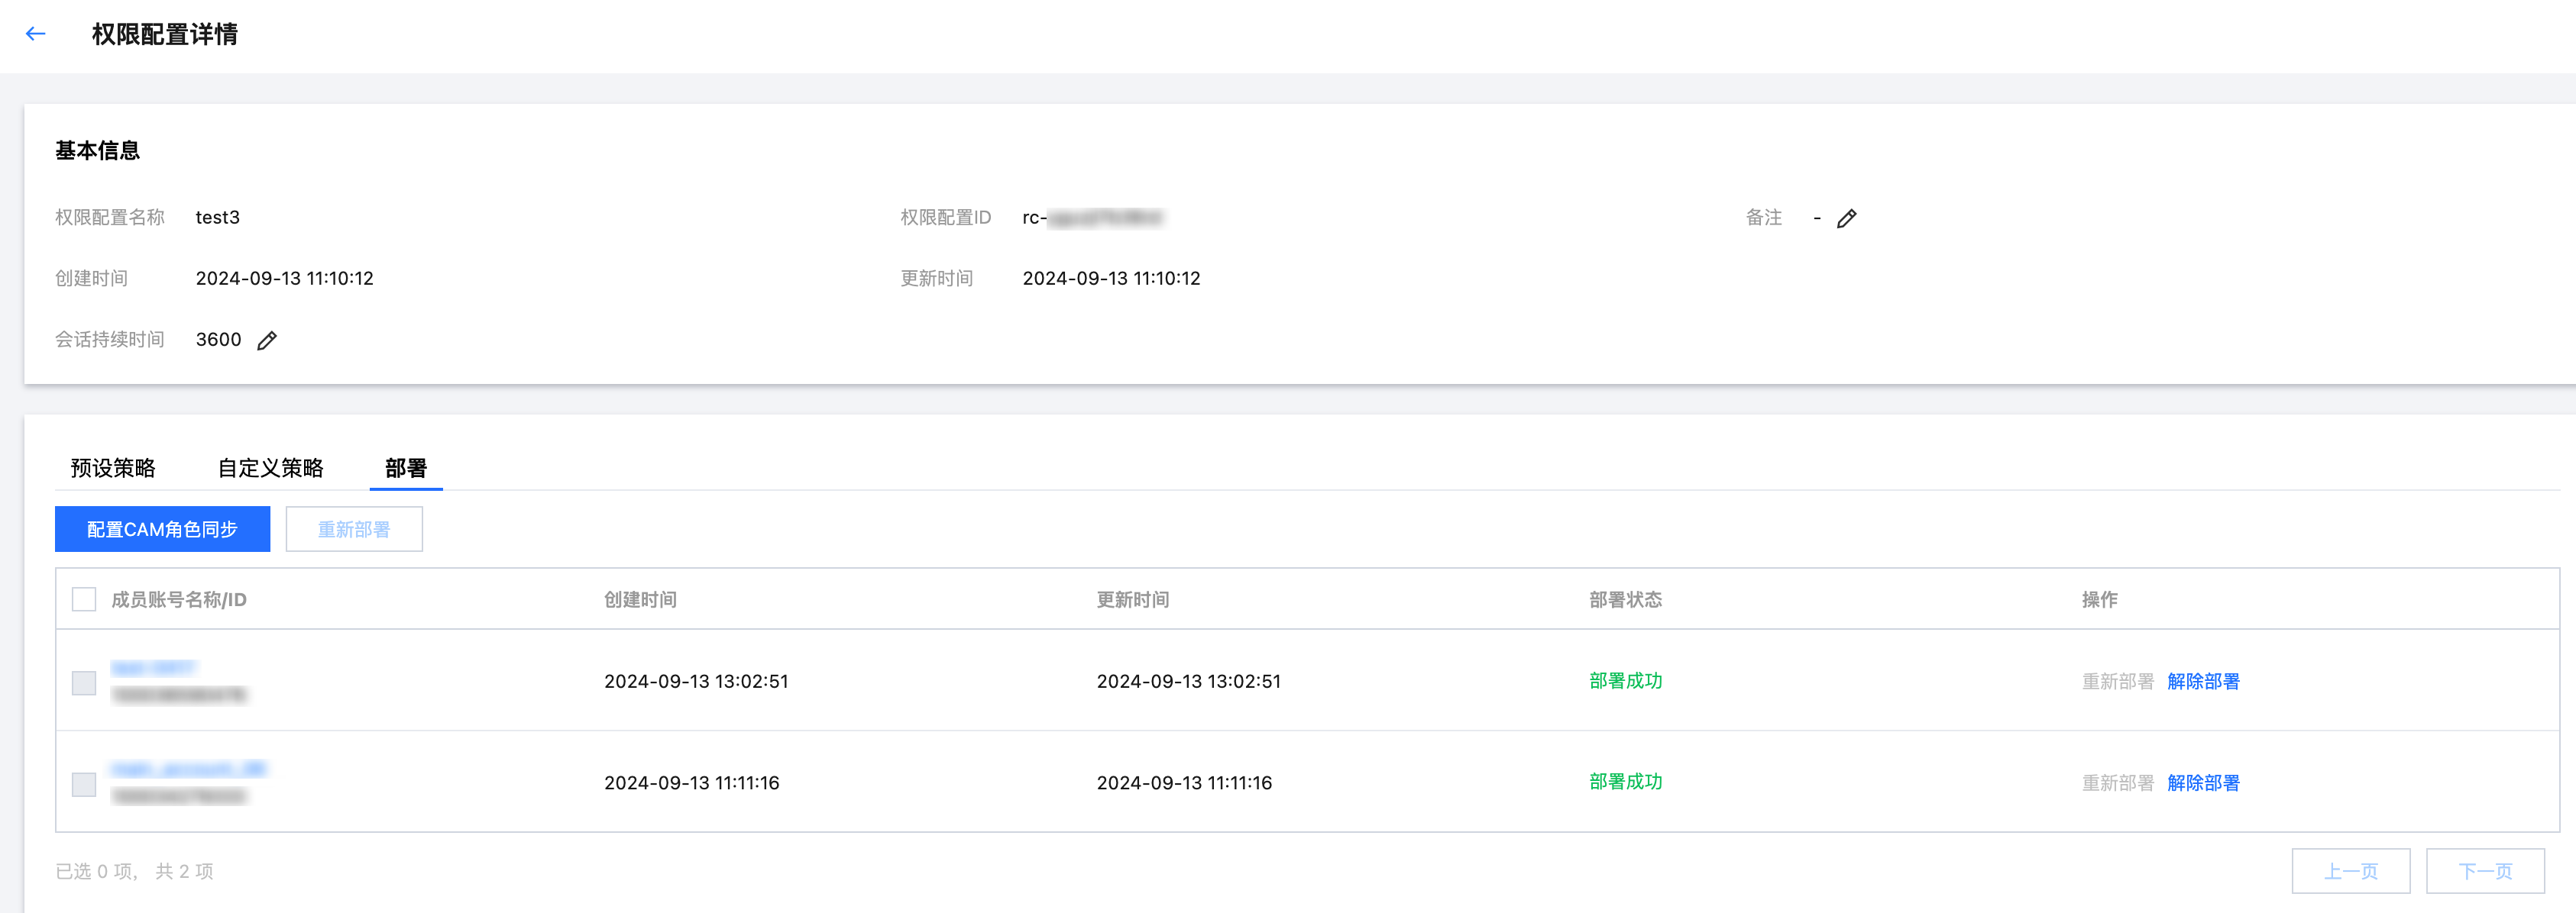The image size is (2576, 913).
Task: Select the 部署 tab
Action: pos(405,467)
